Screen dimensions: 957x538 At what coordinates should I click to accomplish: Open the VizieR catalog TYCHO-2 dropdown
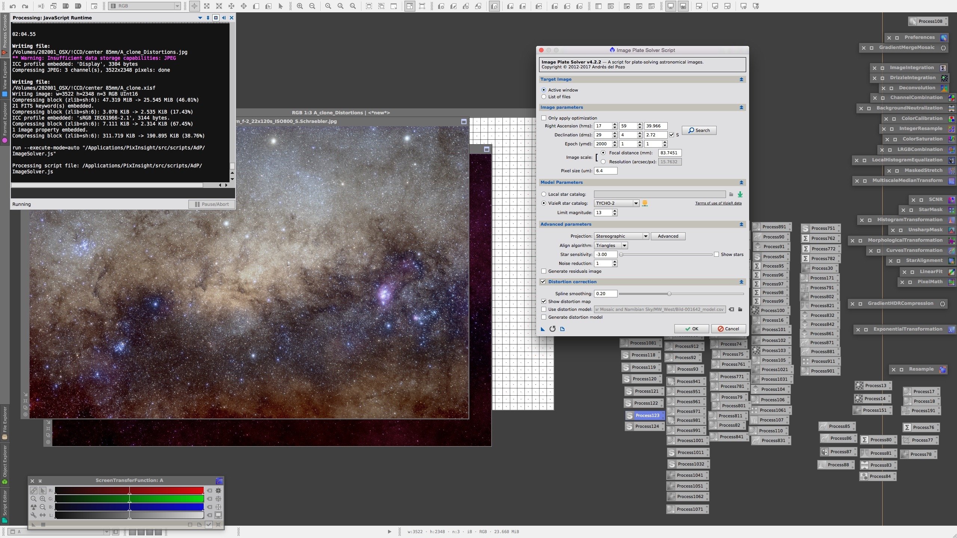tap(616, 203)
